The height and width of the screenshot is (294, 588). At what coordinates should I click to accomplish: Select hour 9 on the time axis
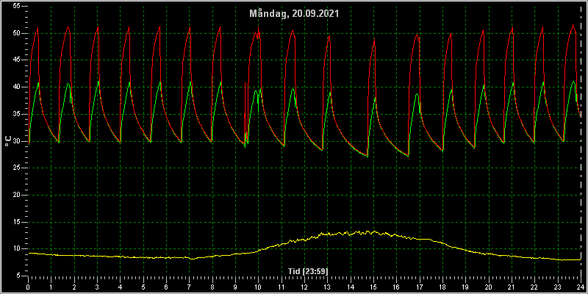click(235, 287)
